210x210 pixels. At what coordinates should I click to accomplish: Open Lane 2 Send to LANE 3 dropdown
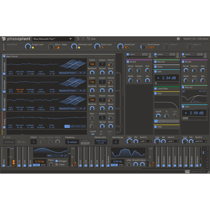pos(173,141)
